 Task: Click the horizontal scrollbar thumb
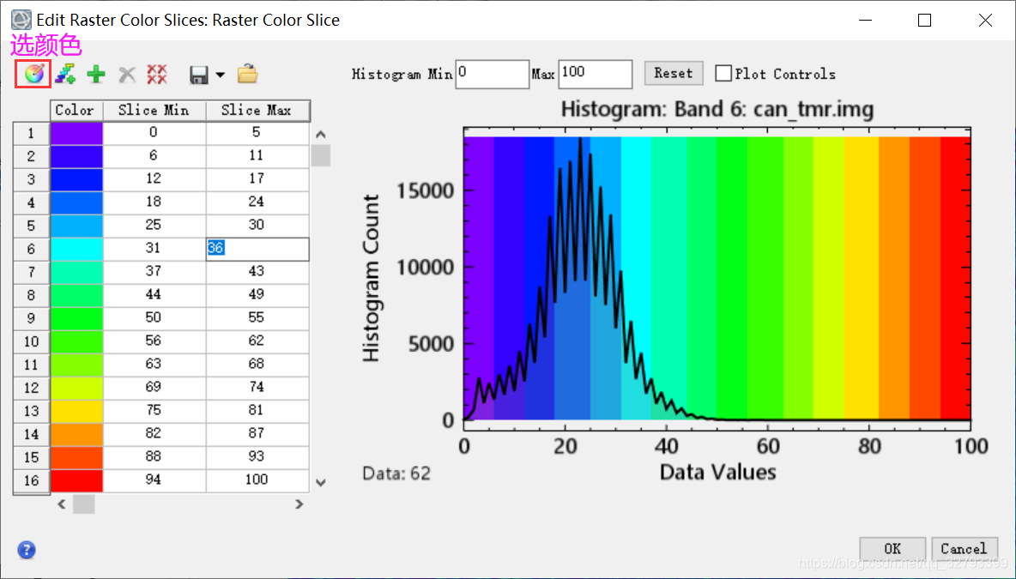point(83,504)
